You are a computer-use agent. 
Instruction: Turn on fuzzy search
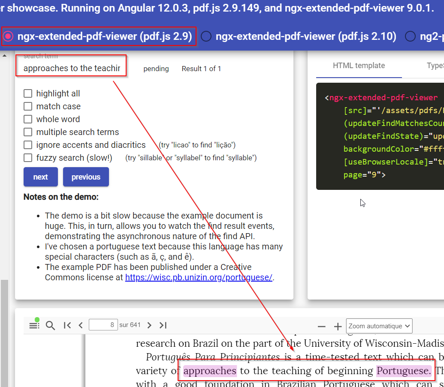coord(28,157)
